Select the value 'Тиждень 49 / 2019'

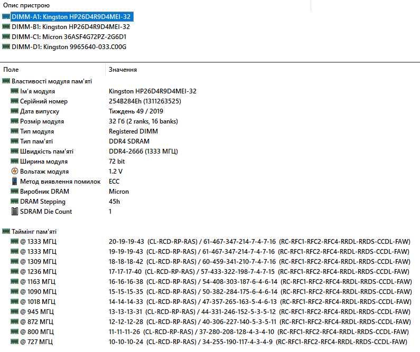pos(136,111)
